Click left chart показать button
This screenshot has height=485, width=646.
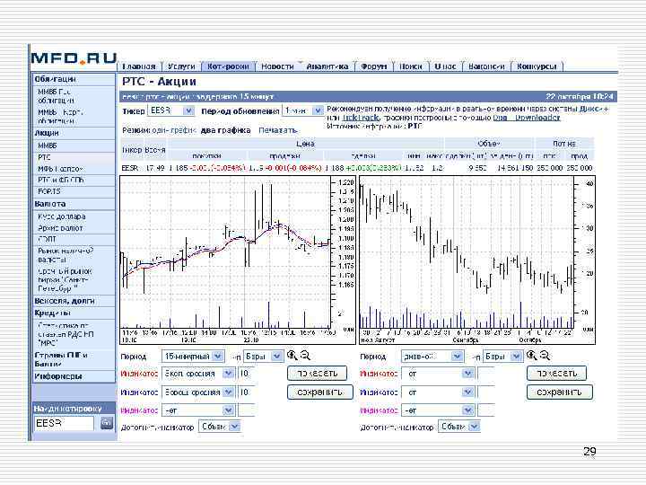318,374
